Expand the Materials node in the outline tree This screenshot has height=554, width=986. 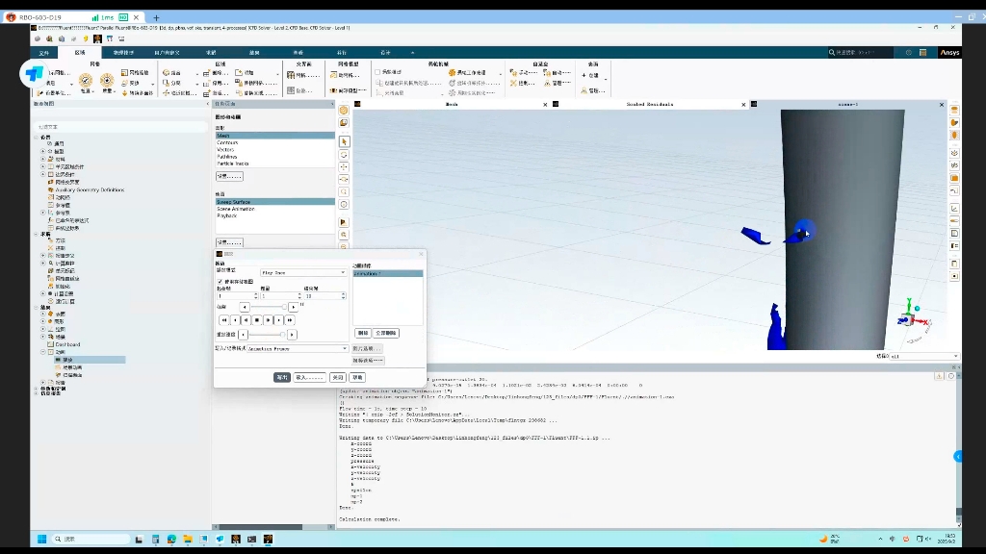42,160
